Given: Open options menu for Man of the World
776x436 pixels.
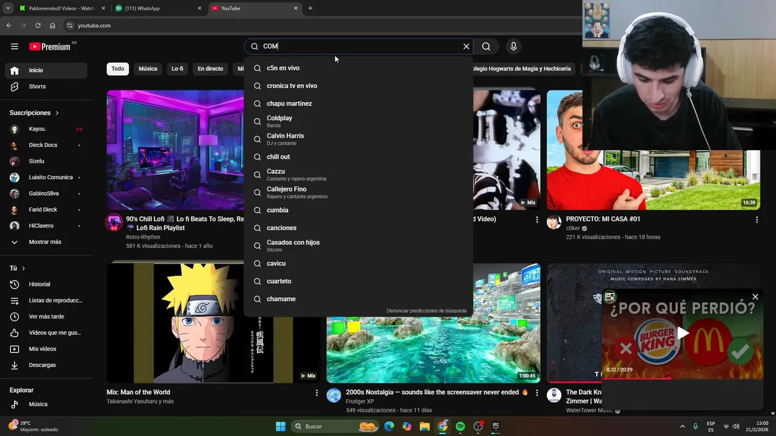Looking at the screenshot, I should [316, 393].
